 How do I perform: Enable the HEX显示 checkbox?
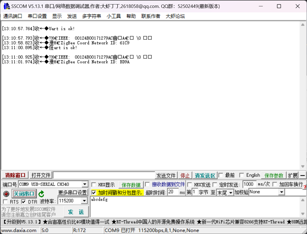coord(94,184)
